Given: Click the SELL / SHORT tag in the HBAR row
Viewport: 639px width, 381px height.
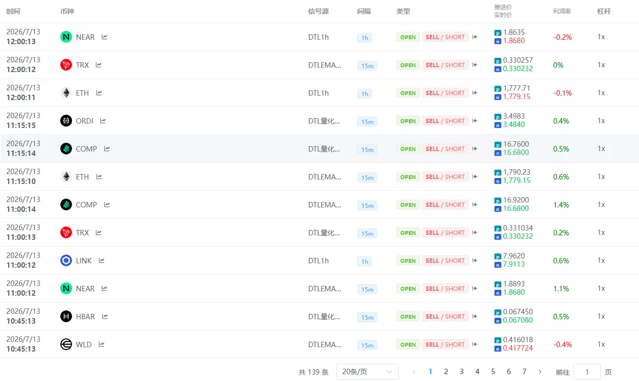Looking at the screenshot, I should [445, 316].
